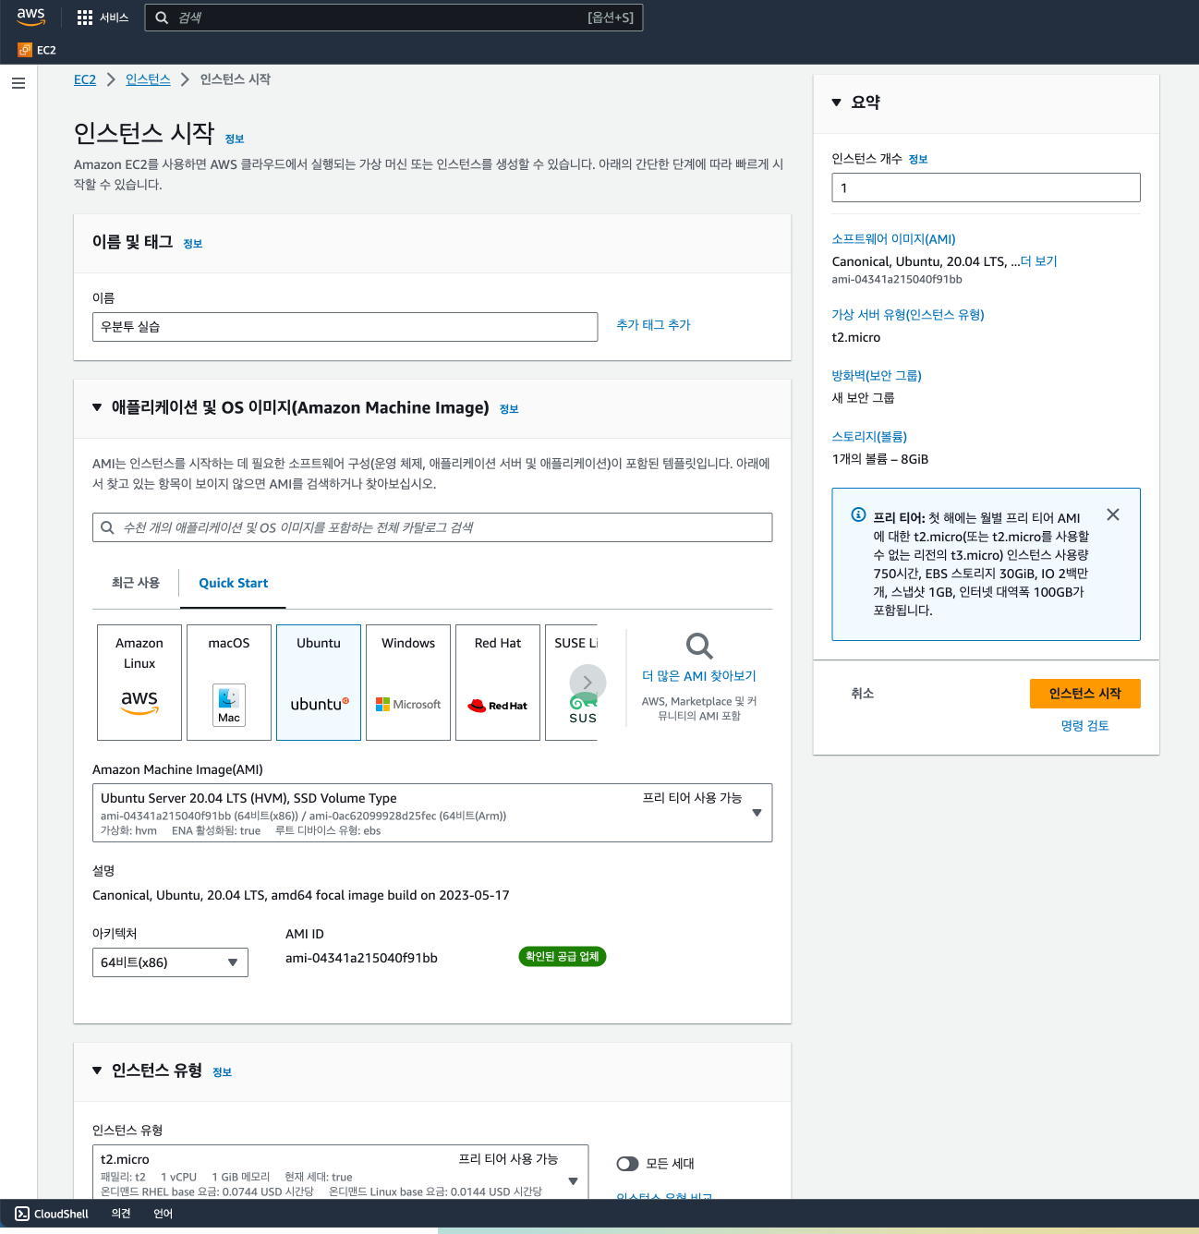Click 정보 link beside Amazon Machine Image heading
This screenshot has height=1234, width=1199.
click(509, 409)
